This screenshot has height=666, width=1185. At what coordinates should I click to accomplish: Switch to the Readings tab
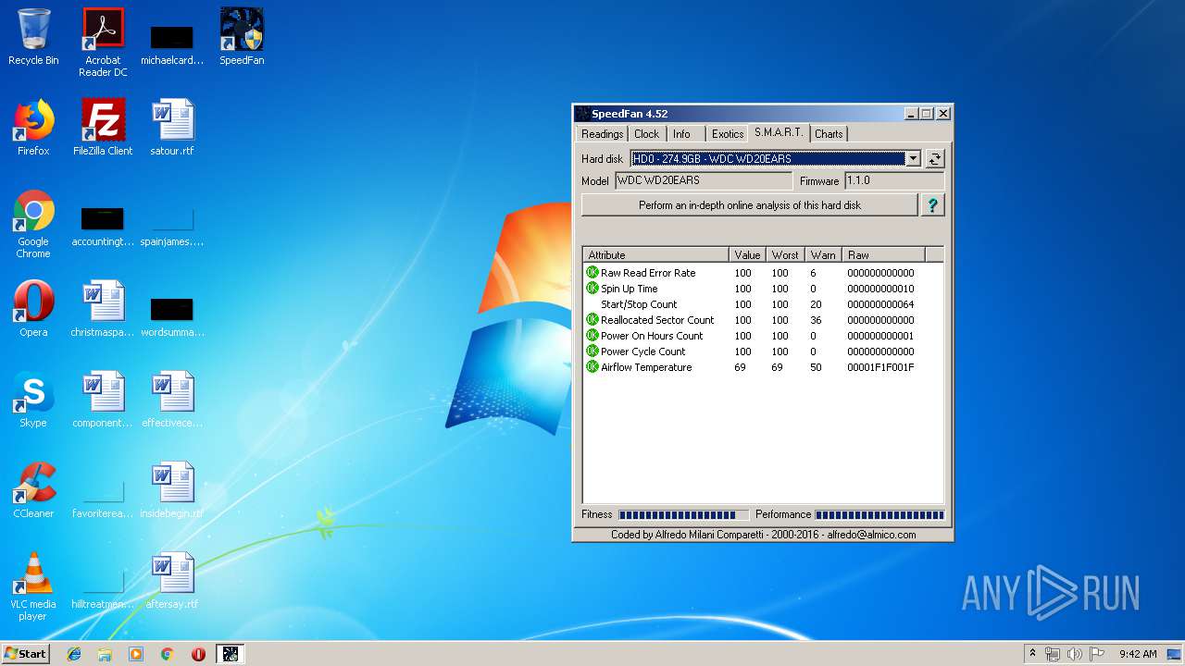pyautogui.click(x=602, y=134)
